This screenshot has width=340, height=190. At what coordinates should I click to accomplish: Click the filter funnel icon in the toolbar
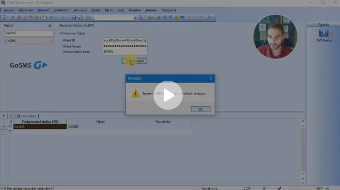141,17
